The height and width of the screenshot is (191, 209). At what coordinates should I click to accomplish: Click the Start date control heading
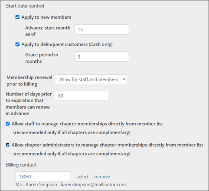click(x=25, y=6)
